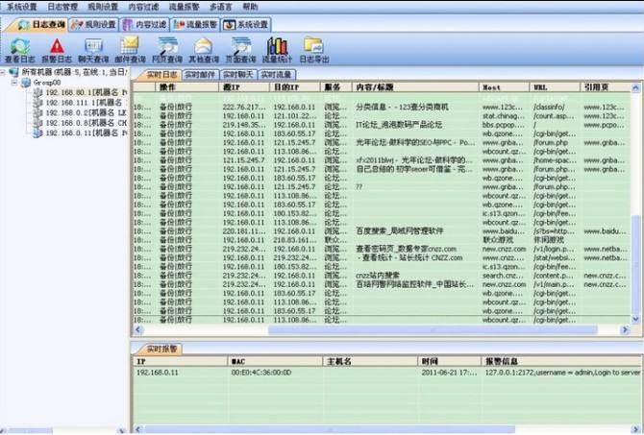Click the log list scroll-left arrow
Screen dimensions: 644x435
pos(138,329)
